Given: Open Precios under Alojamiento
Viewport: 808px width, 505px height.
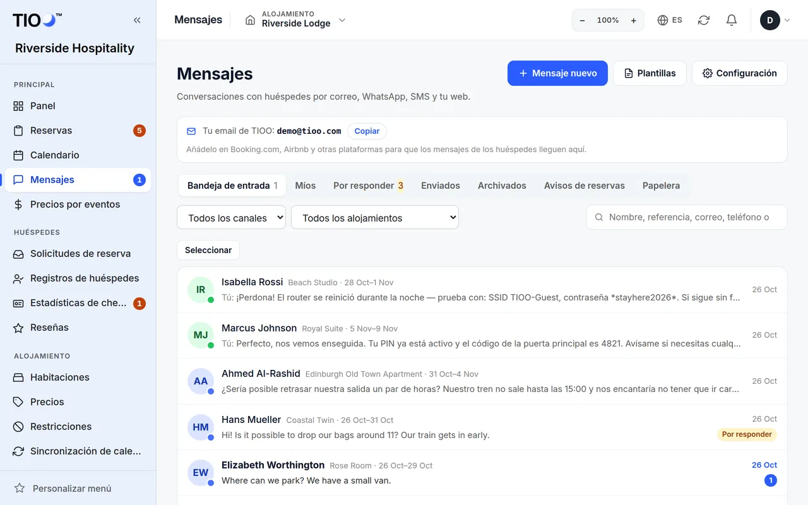Looking at the screenshot, I should (78, 402).
